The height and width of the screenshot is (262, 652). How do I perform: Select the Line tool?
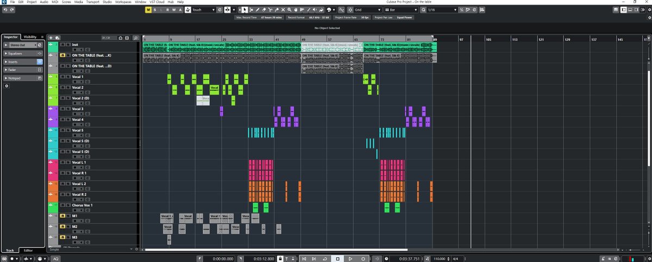309,10
